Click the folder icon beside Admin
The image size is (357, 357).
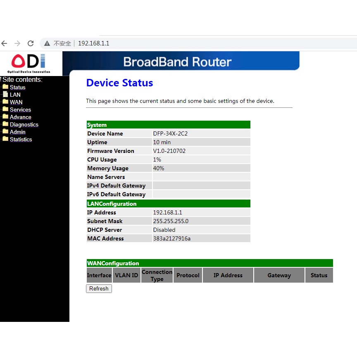click(5, 131)
